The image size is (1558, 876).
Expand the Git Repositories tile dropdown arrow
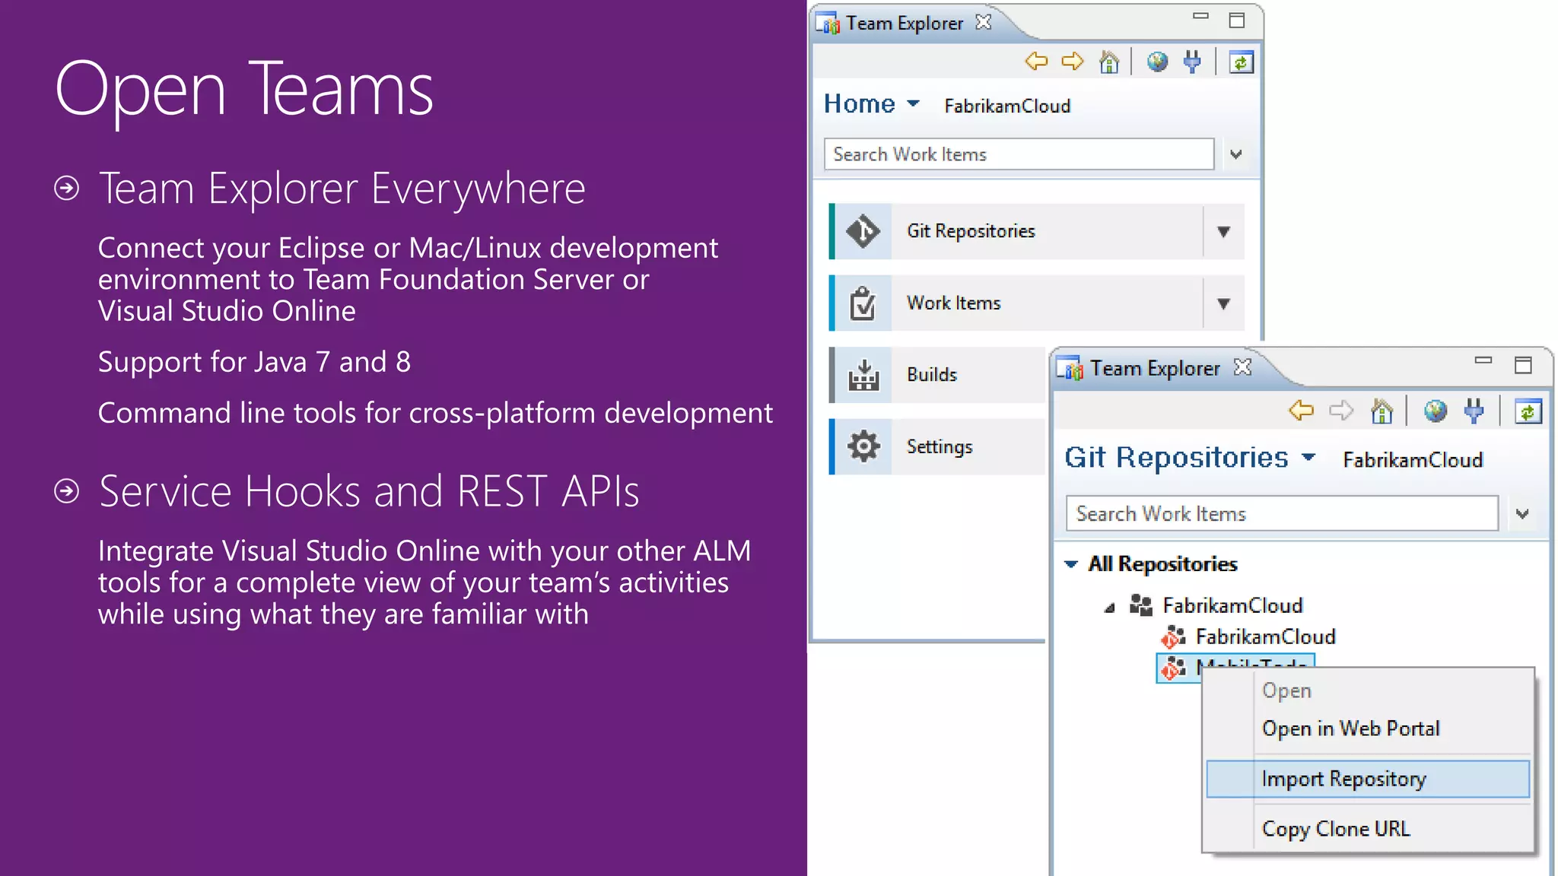(1223, 232)
